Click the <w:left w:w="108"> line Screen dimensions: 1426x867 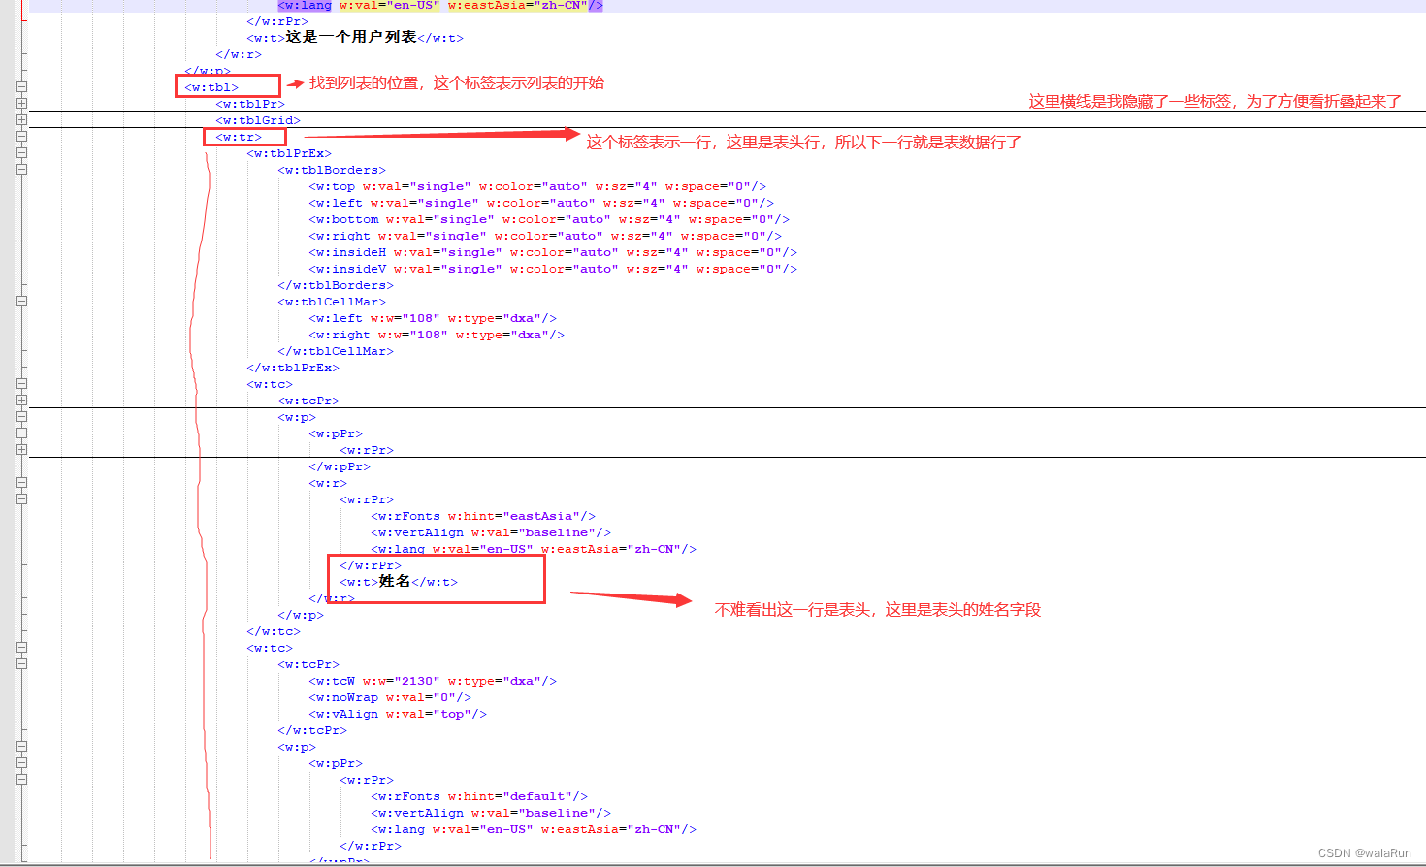pos(433,318)
